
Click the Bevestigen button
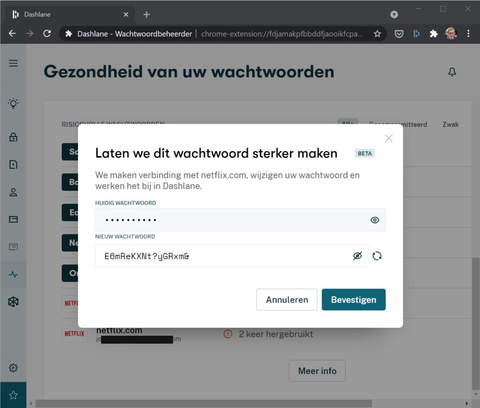click(x=353, y=300)
